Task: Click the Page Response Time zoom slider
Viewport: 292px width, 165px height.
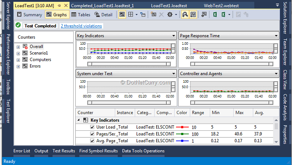Action: pos(232,64)
